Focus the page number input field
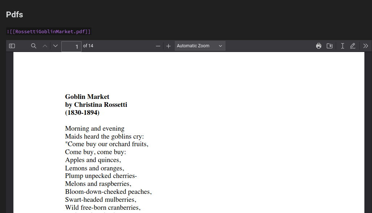372x213 pixels. [x=71, y=46]
